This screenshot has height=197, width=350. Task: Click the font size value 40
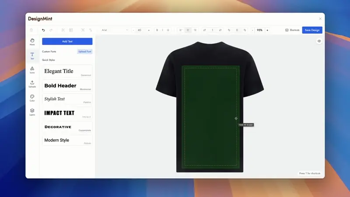140,30
